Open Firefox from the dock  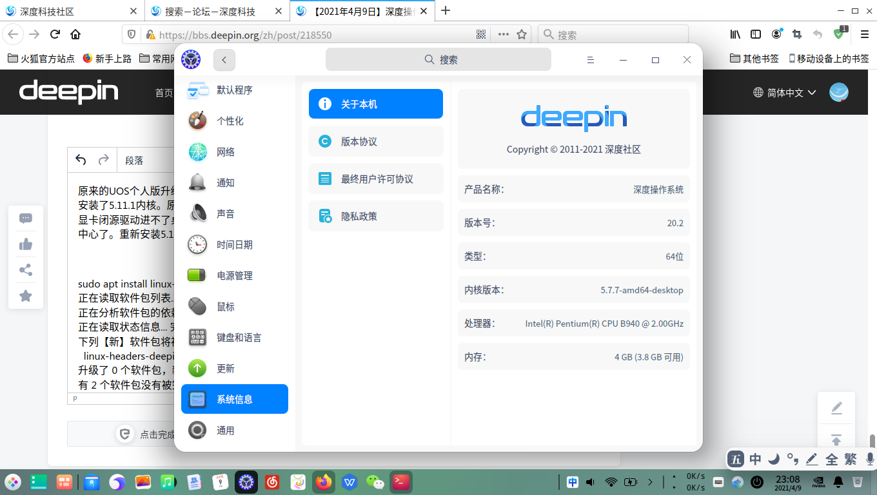pyautogui.click(x=324, y=481)
